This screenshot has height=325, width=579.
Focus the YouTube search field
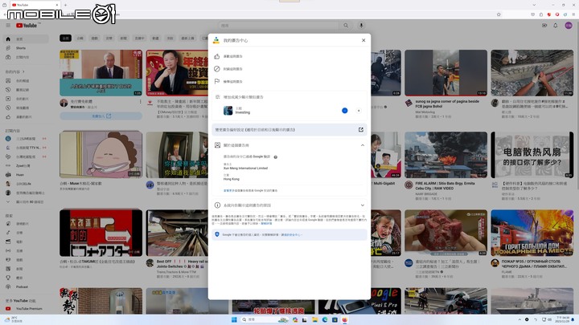point(279,26)
